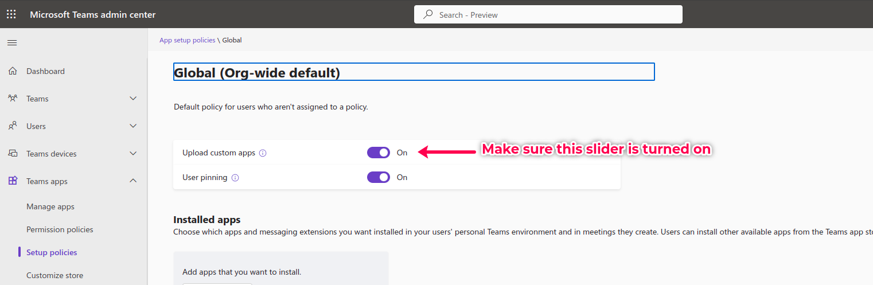The image size is (873, 285).
Task: Collapse navigation with the hamburger icon
Action: tap(12, 43)
